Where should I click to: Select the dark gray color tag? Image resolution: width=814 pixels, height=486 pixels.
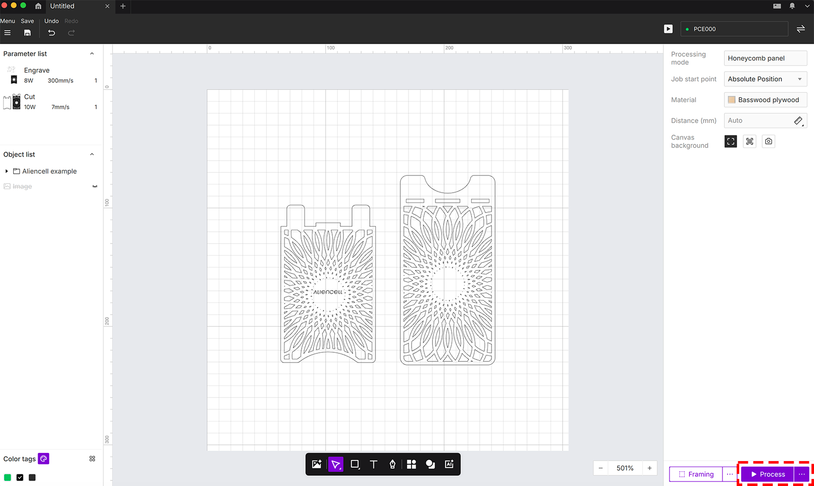click(32, 477)
